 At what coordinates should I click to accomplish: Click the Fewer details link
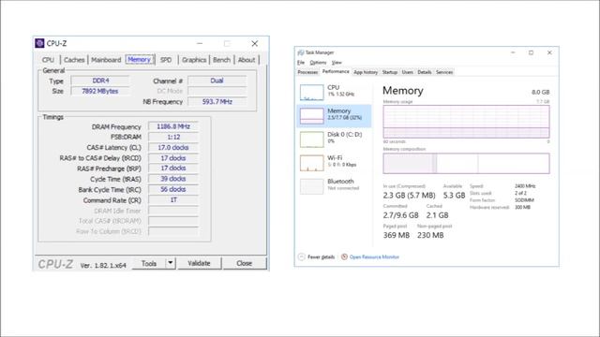point(321,256)
